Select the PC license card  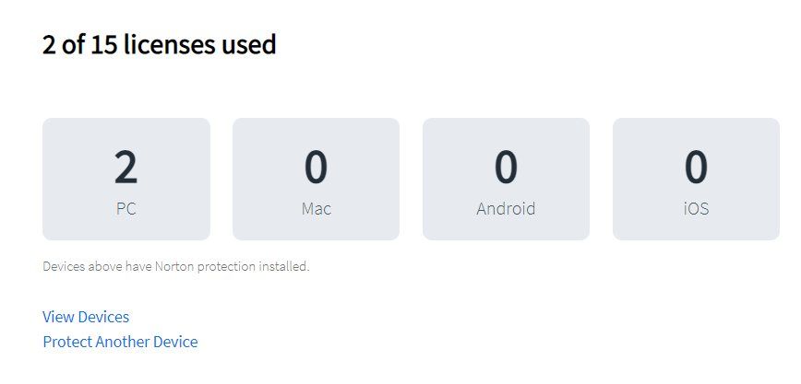point(126,179)
